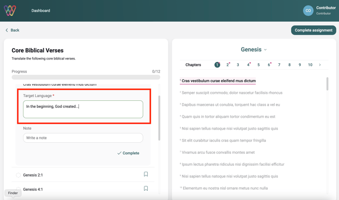Click the Back link
The height and width of the screenshot is (200, 339).
13,30
